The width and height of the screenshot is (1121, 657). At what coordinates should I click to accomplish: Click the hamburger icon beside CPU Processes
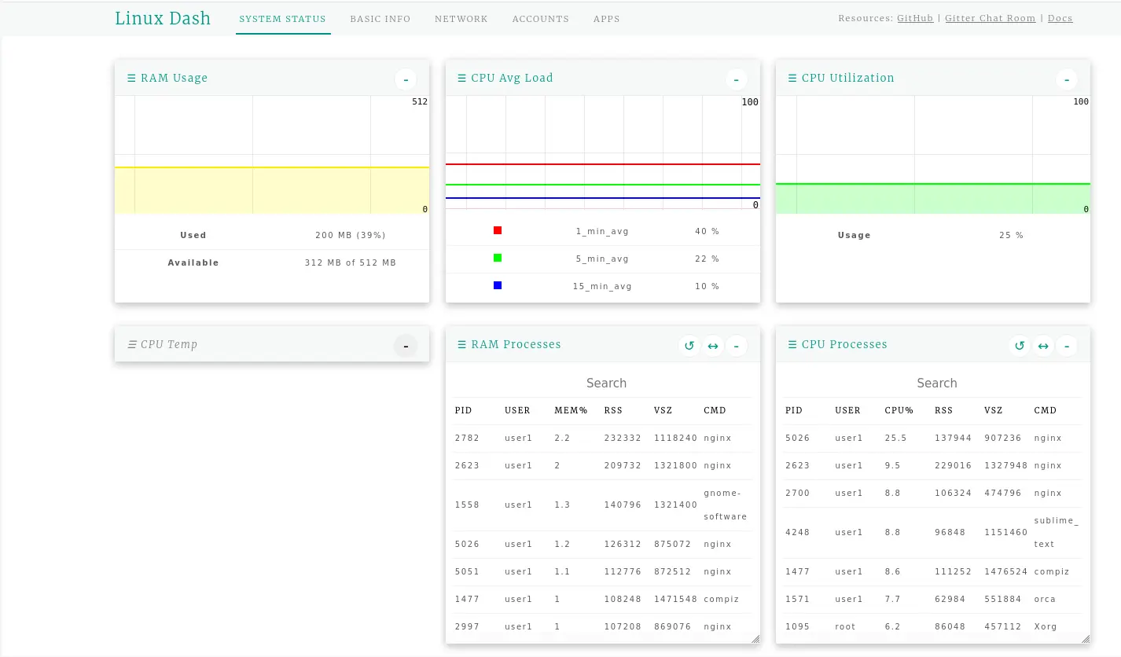[x=792, y=345]
